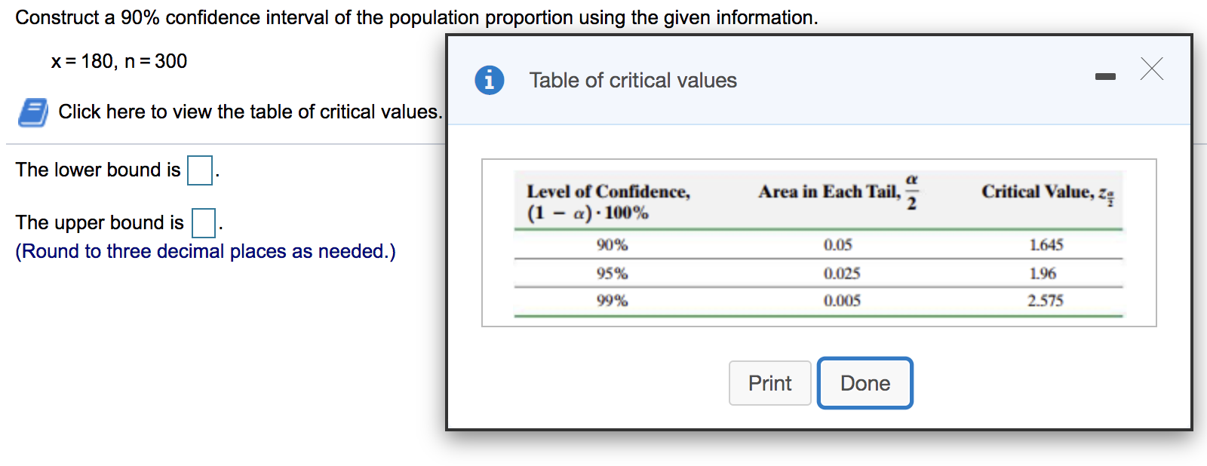Select the 90% confidence level cell

(x=612, y=245)
